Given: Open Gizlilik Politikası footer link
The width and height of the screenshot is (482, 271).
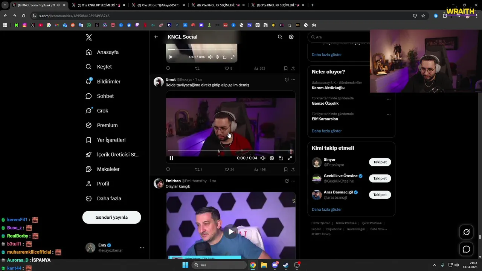Looking at the screenshot, I should pyautogui.click(x=346, y=223).
